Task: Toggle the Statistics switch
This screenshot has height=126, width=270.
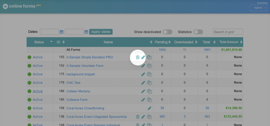Action: pyautogui.click(x=198, y=32)
